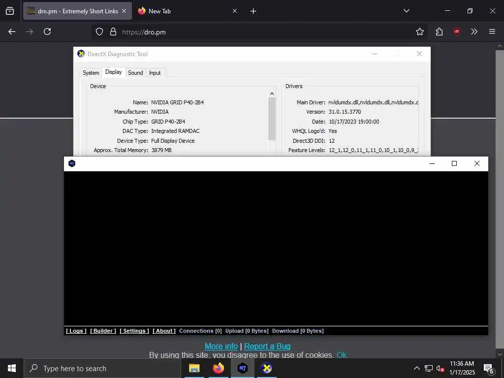
Task: Click the Integrated RAMDAC DAC type value
Action: point(175,131)
